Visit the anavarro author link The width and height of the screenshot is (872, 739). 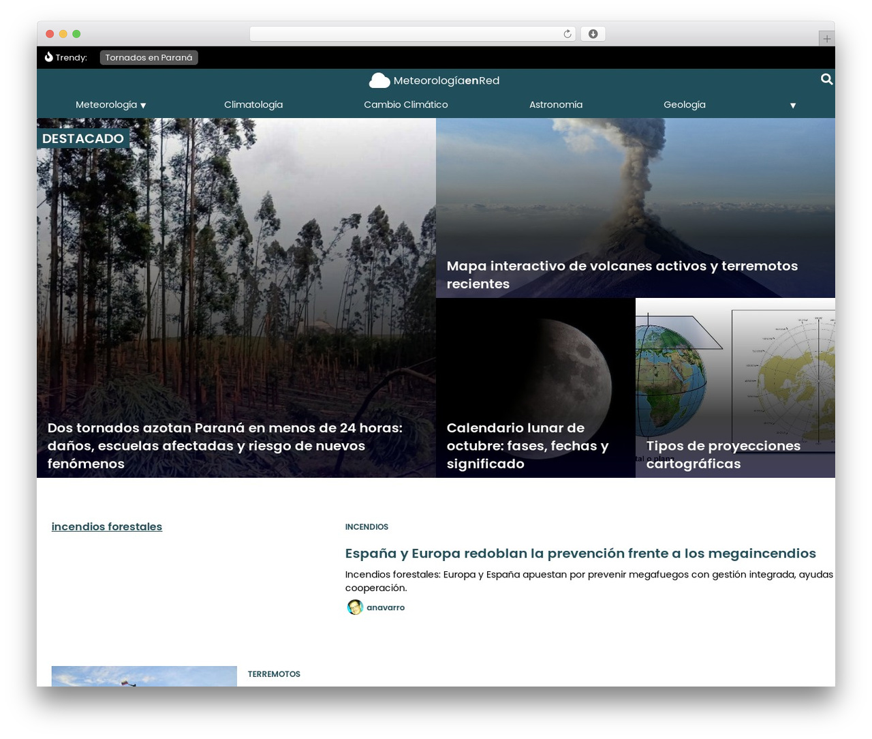(386, 607)
